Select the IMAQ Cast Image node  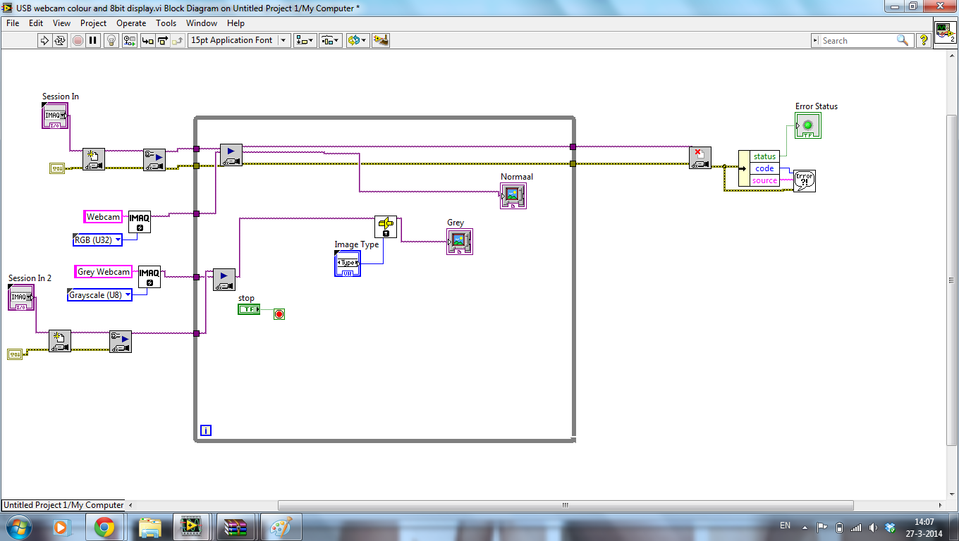coord(386,227)
